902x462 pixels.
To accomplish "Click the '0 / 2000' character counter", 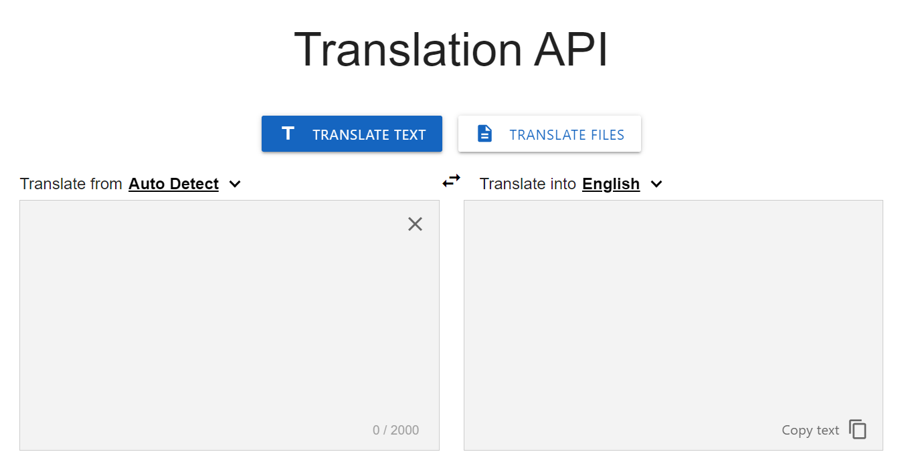I will coord(396,430).
